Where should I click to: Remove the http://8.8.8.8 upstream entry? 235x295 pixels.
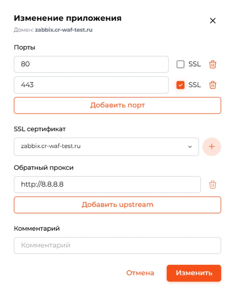[x=213, y=184]
